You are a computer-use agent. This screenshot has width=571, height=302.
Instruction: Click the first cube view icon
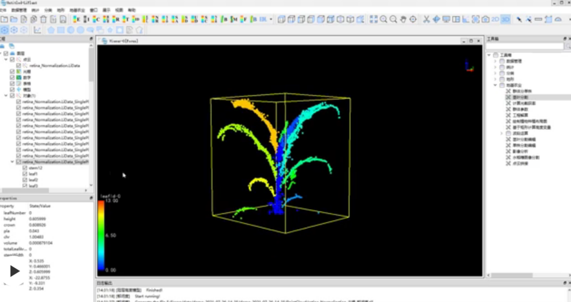tap(281, 19)
